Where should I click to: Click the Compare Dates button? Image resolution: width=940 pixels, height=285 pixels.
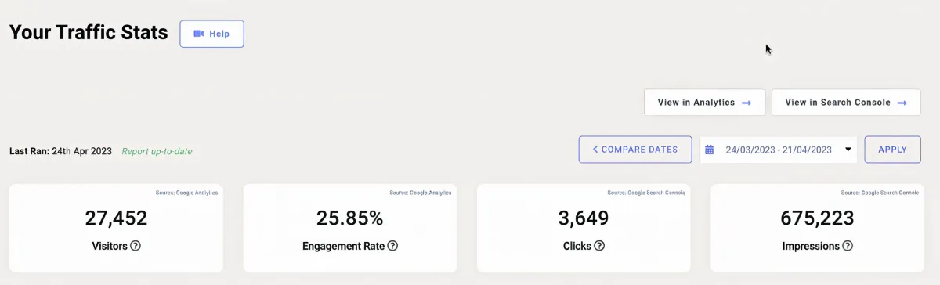pos(635,150)
